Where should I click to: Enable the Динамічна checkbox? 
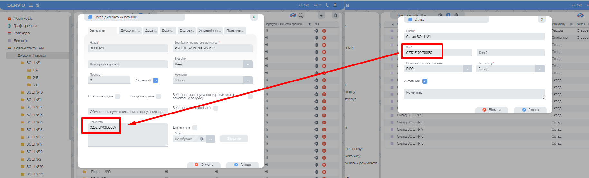[x=195, y=128]
